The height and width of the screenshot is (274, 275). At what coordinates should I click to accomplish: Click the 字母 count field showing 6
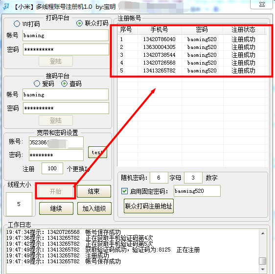click(x=159, y=178)
